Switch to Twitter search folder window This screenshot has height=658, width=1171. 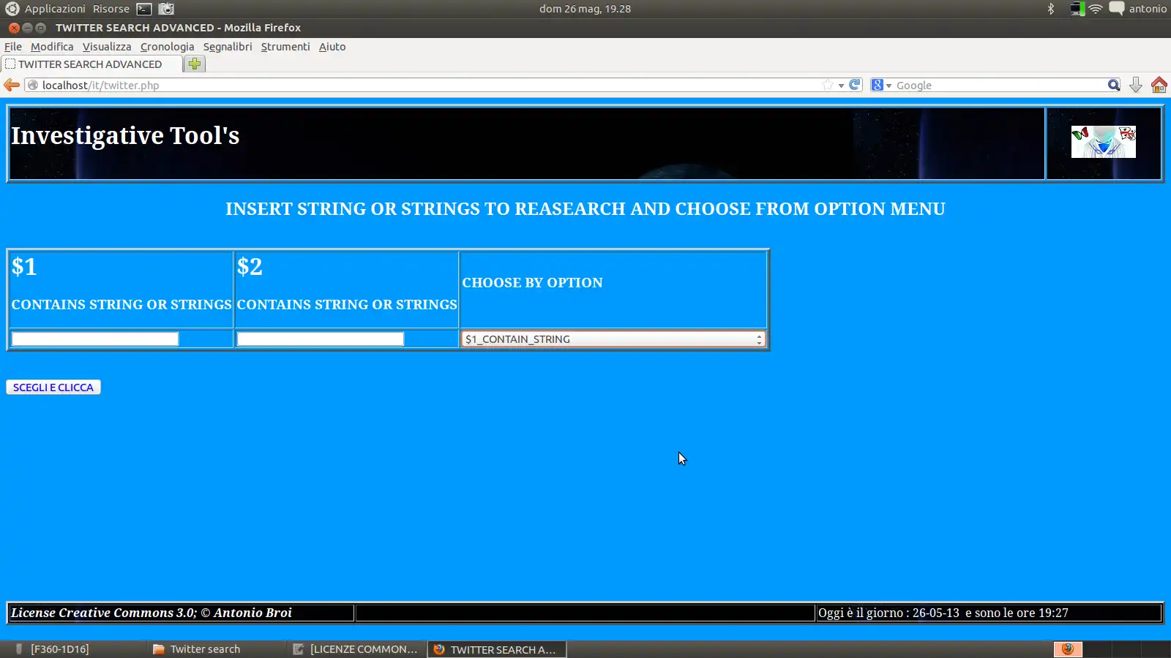213,649
